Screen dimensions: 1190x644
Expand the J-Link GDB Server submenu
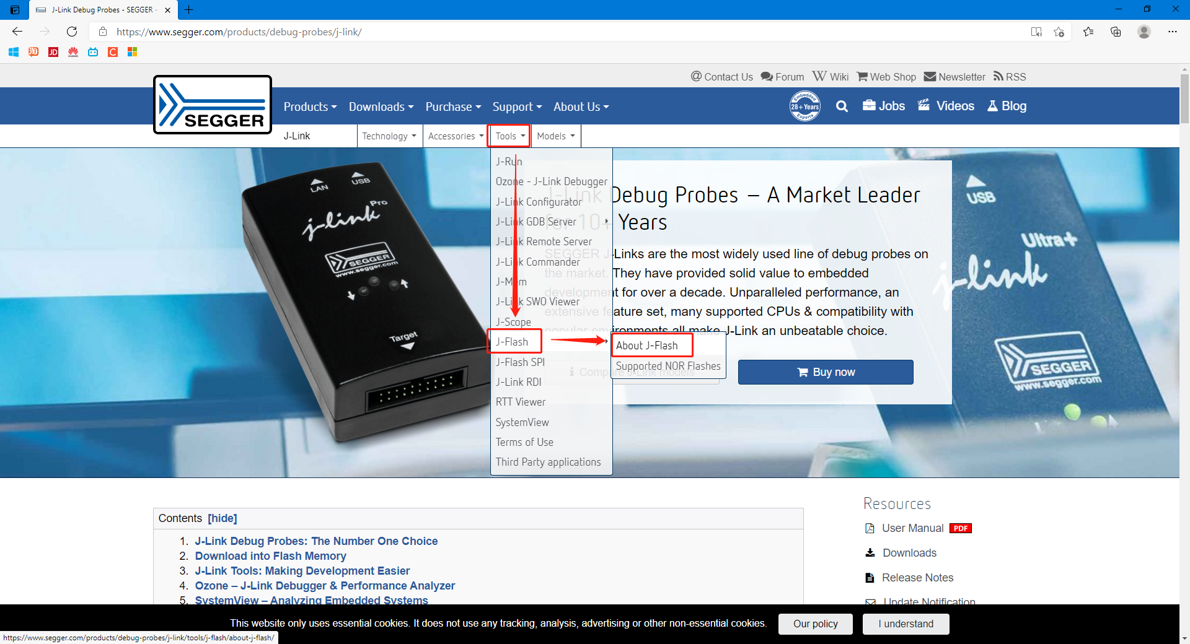coord(535,221)
